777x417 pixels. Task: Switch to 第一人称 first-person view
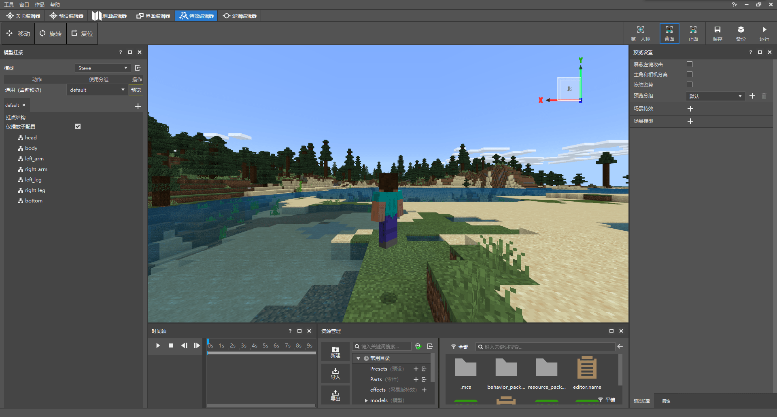[640, 34]
